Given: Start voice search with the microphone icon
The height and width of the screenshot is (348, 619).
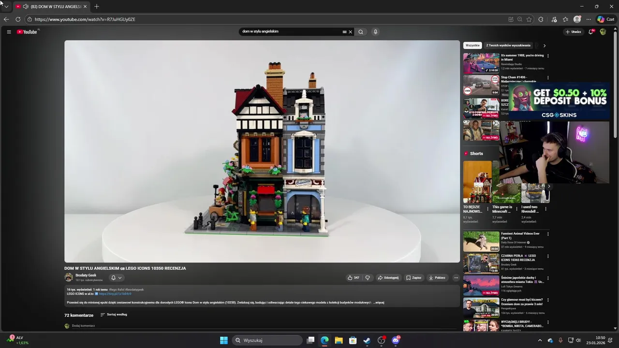Looking at the screenshot, I should pyautogui.click(x=375, y=32).
